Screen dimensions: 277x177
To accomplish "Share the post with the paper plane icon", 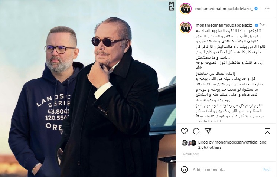I will pyautogui.click(x=208, y=131).
